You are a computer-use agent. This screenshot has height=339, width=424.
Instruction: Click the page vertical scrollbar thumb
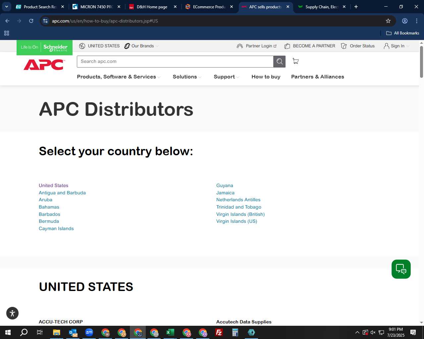click(421, 62)
